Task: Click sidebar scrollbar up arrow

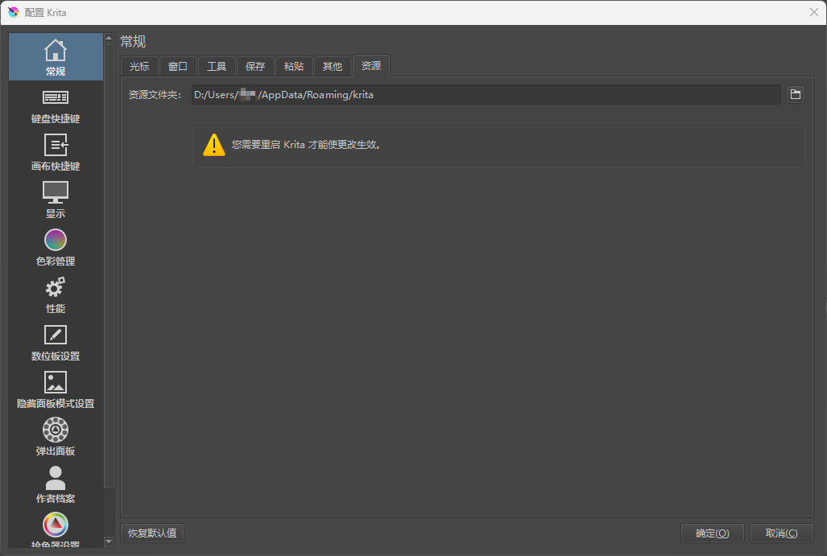Action: (110, 38)
